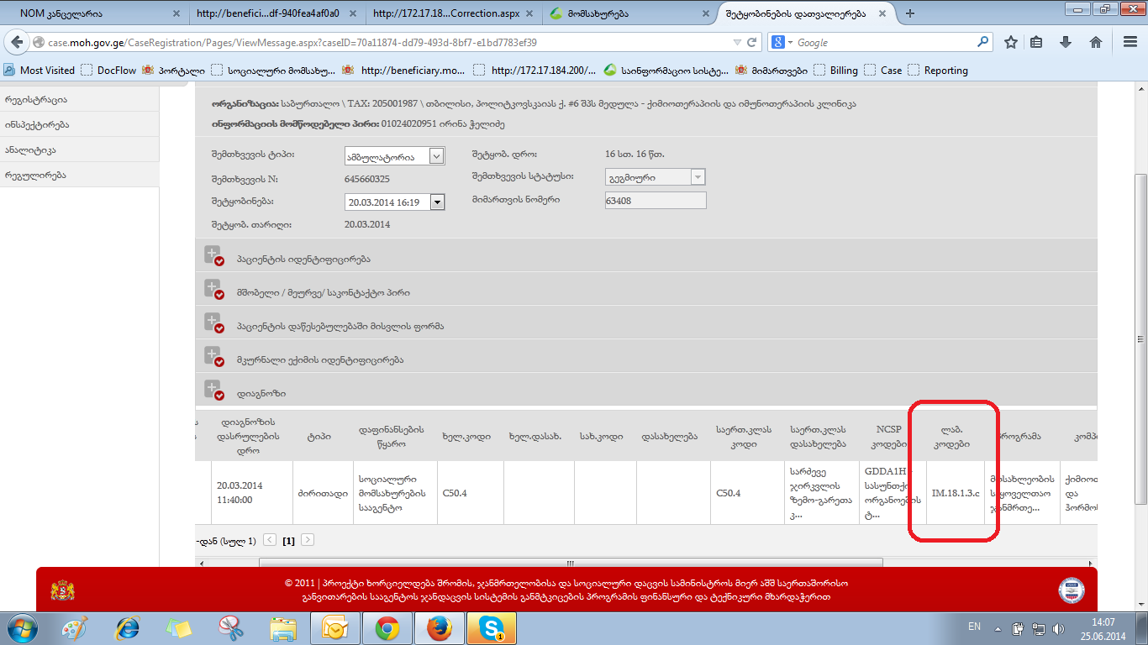Collapse the დიაგნოზი section

coord(213,390)
